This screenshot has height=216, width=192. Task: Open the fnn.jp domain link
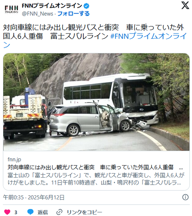point(14,160)
